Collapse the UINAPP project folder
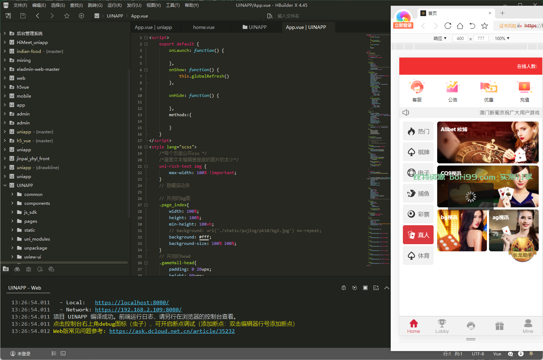This screenshot has height=360, width=543. 5,185
